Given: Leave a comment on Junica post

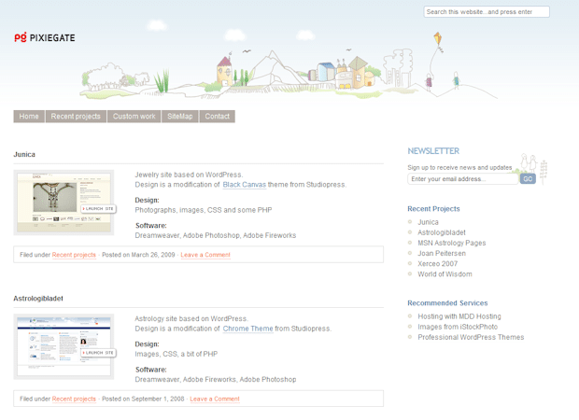Looking at the screenshot, I should click(x=205, y=255).
